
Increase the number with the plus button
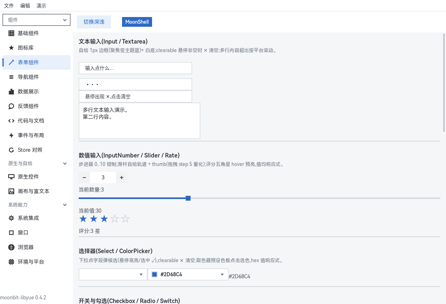click(x=122, y=178)
